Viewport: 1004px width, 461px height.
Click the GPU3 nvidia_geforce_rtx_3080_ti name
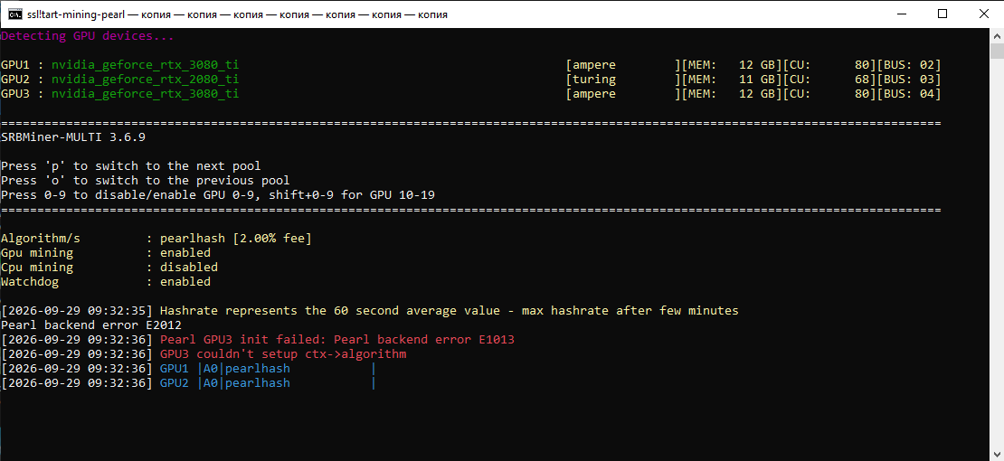pyautogui.click(x=146, y=93)
